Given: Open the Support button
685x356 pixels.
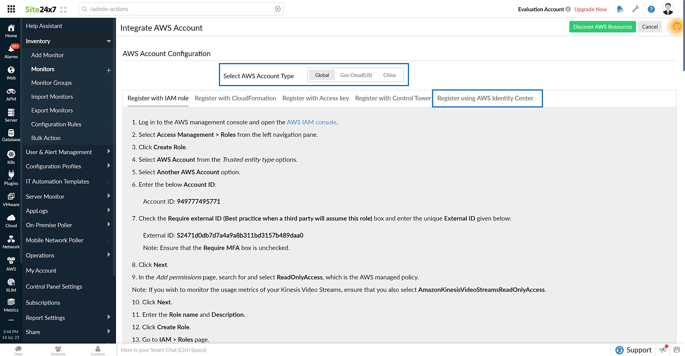Looking at the screenshot, I should [633, 350].
